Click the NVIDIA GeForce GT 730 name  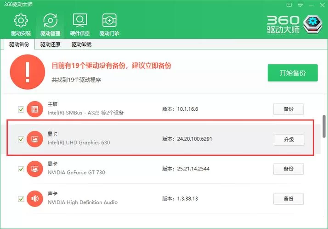pos(76,173)
